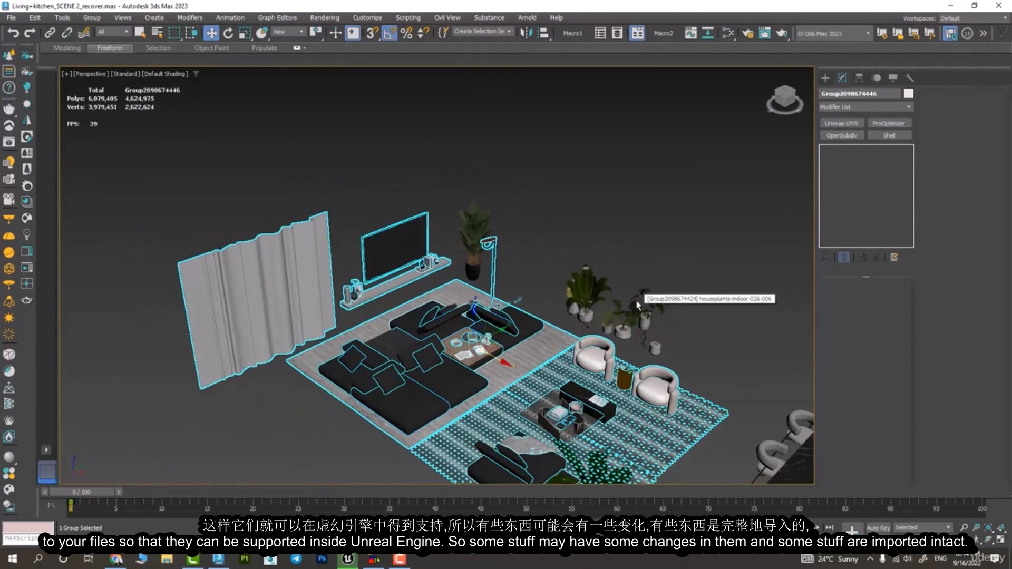Open the Create command panel tab

825,78
